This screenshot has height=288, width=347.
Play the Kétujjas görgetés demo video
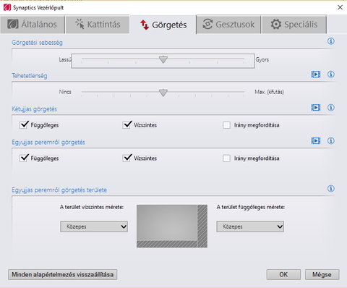pos(316,107)
